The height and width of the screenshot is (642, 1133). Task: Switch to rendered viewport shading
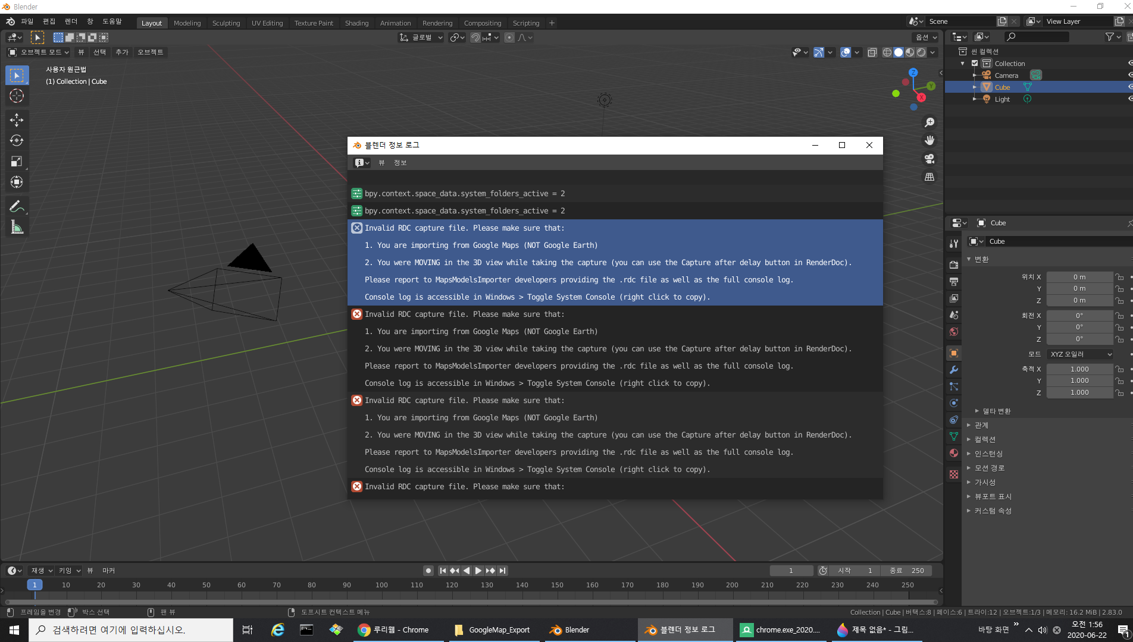coord(921,52)
